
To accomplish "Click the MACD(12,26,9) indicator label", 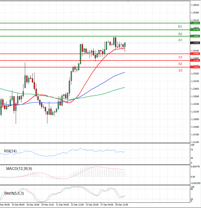I will pyautogui.click(x=19, y=168).
